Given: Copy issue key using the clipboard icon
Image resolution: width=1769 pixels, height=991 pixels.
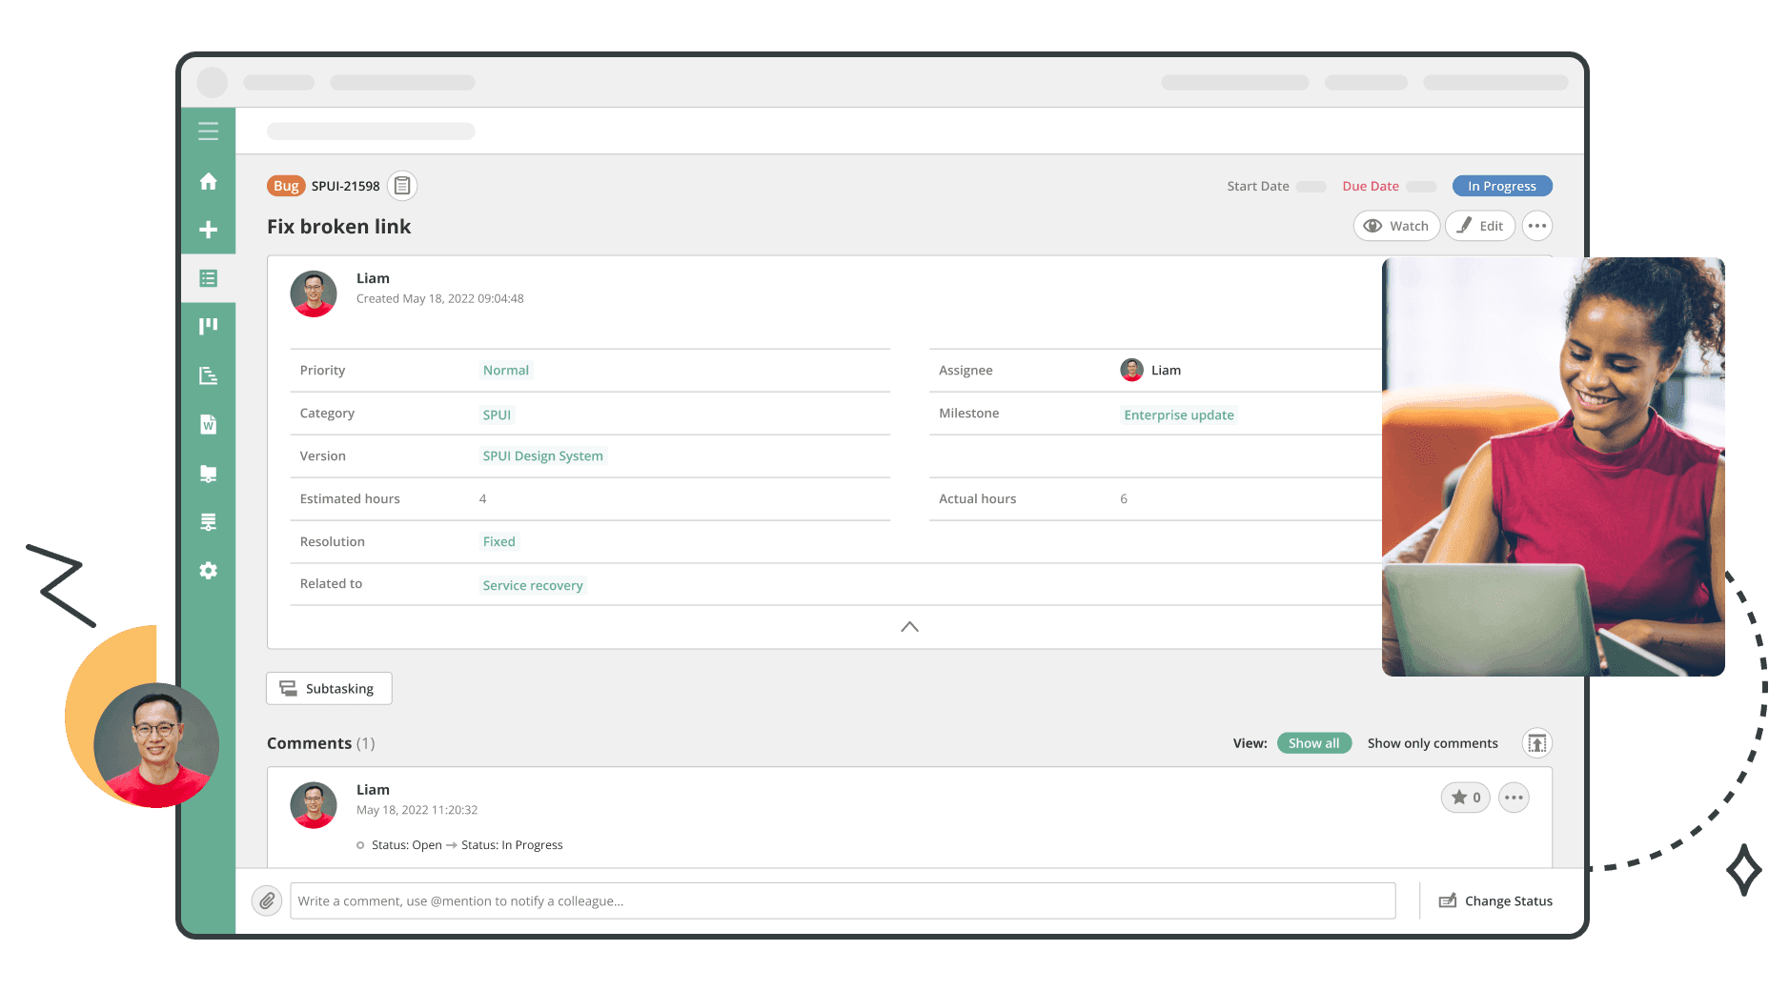Looking at the screenshot, I should [x=402, y=185].
